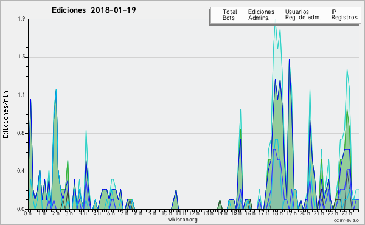Select the 'Registros' legend entry
Image resolution: width=365 pixels, height=225 pixels.
point(344,18)
